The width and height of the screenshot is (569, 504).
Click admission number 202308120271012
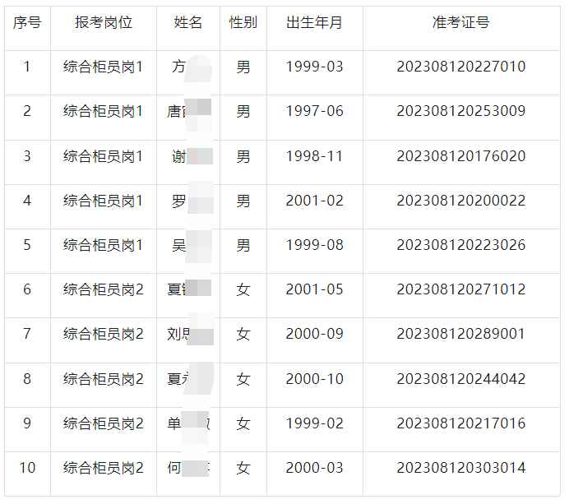tap(460, 289)
